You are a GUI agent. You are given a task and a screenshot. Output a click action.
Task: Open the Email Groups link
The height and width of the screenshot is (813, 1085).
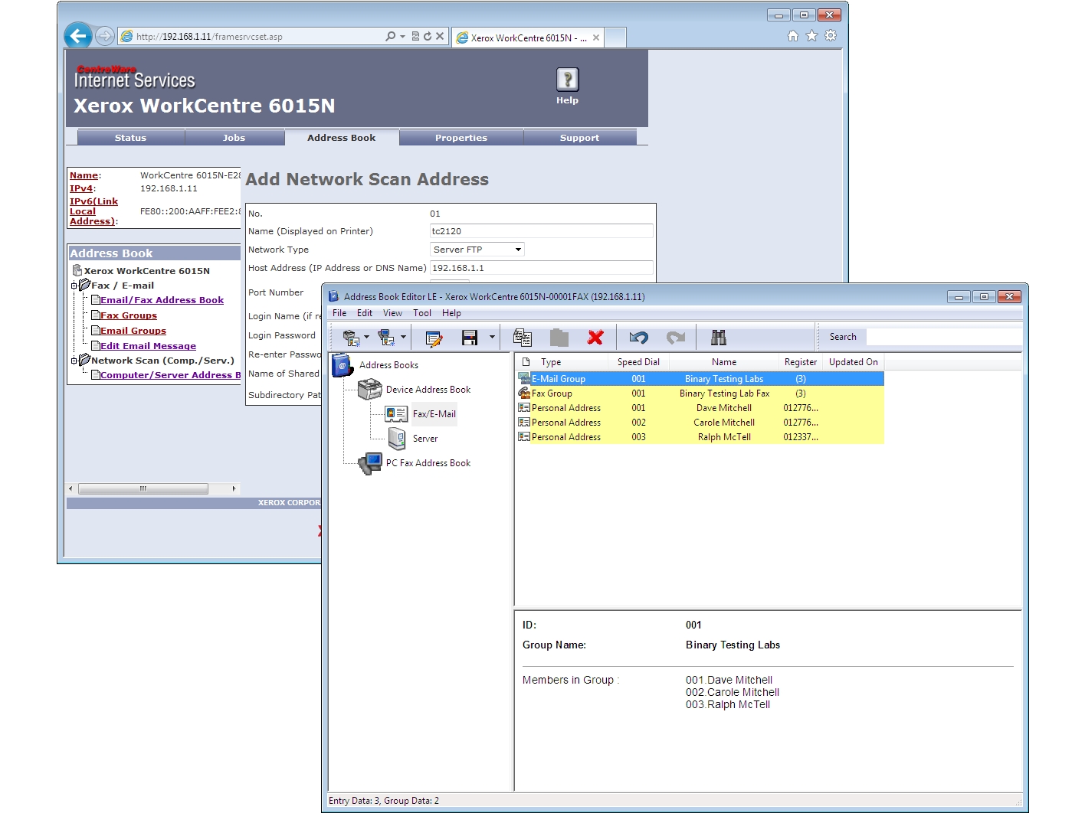tap(133, 331)
